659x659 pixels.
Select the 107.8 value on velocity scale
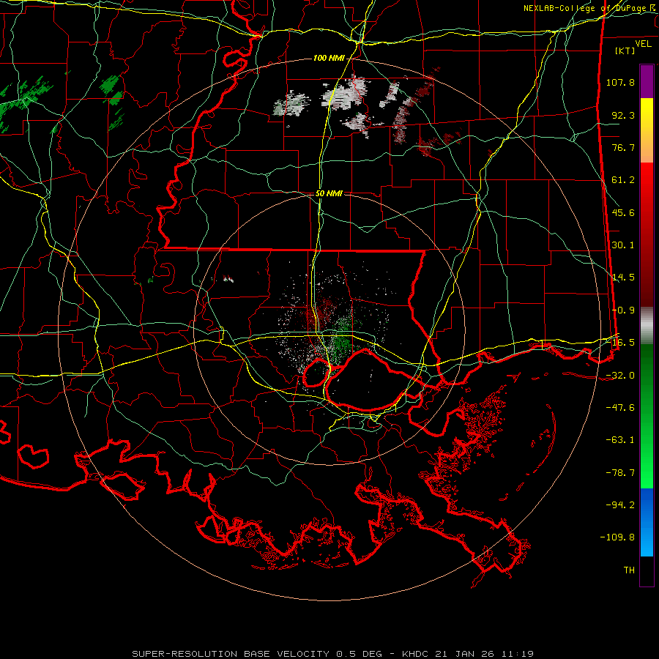coord(620,82)
